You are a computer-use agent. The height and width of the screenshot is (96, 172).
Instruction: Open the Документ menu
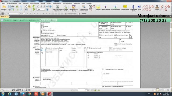coord(26,3)
